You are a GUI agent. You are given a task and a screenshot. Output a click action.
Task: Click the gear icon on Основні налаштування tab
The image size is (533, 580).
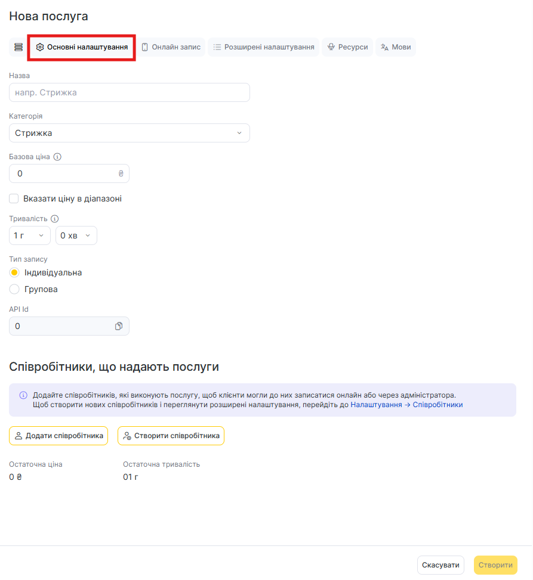(x=40, y=47)
